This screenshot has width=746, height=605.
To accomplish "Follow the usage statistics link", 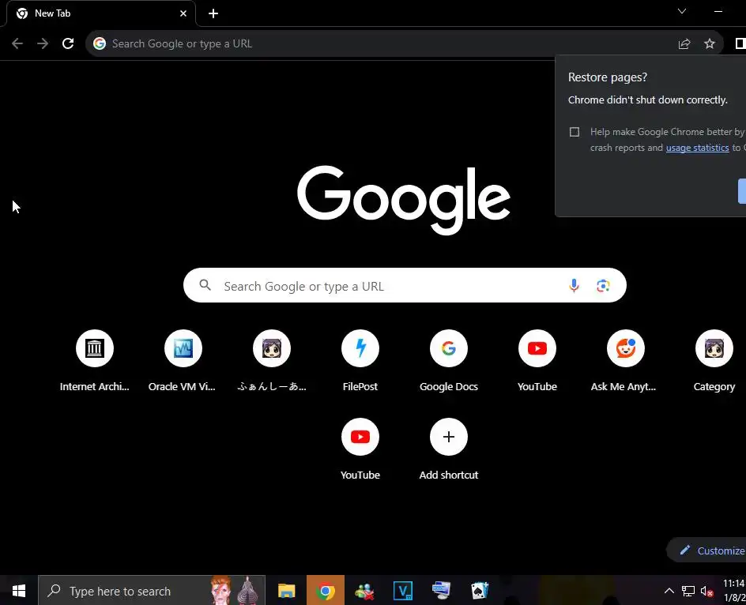I will pos(697,148).
